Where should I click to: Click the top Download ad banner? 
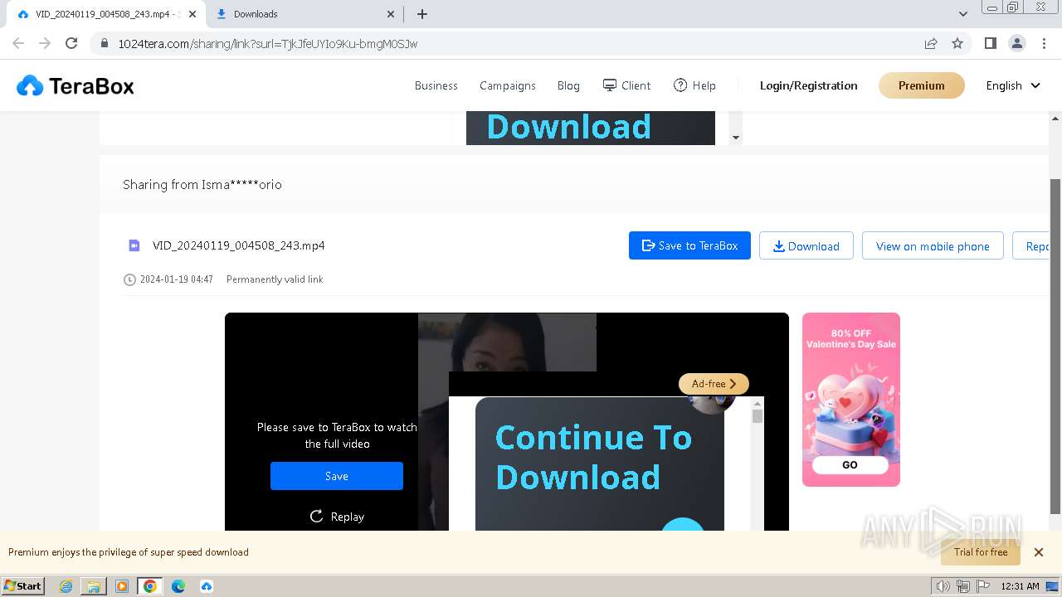[590, 128]
